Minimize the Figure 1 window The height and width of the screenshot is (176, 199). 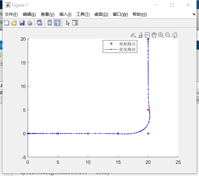tap(156, 5)
